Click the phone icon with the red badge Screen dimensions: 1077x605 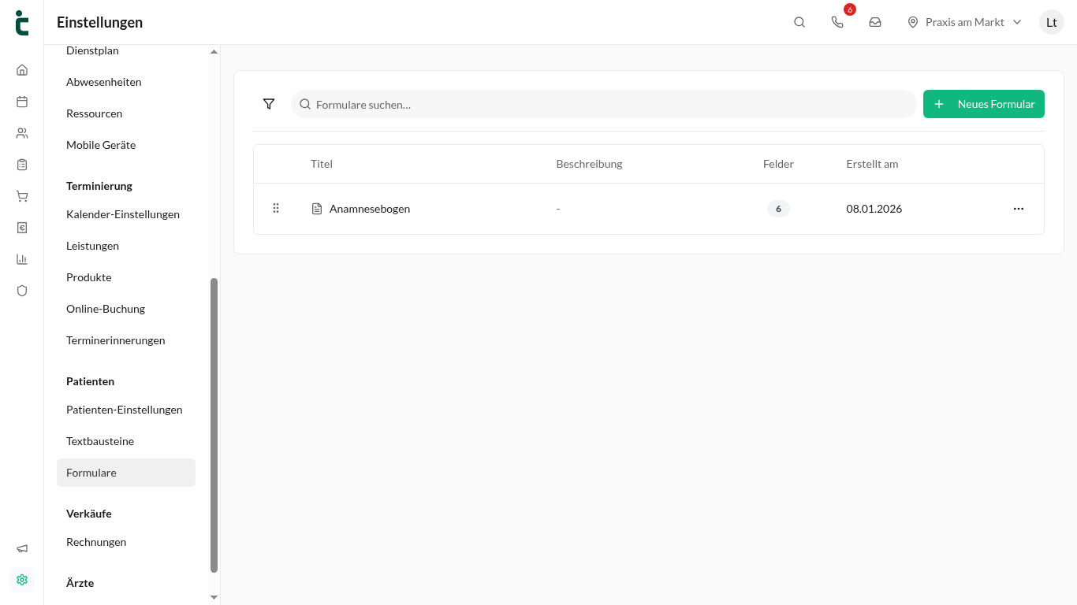[x=837, y=22]
